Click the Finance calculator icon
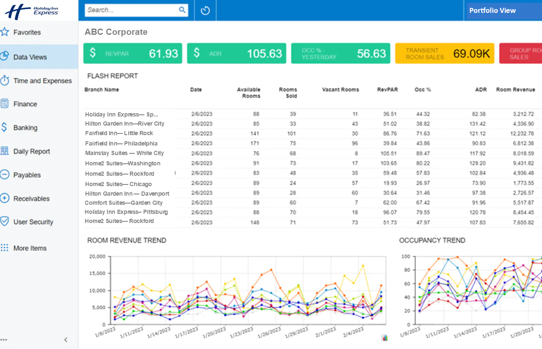 [x=5, y=104]
